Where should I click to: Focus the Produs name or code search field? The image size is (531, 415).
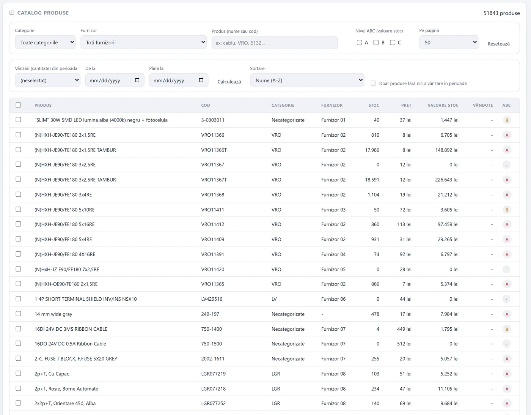pyautogui.click(x=275, y=43)
